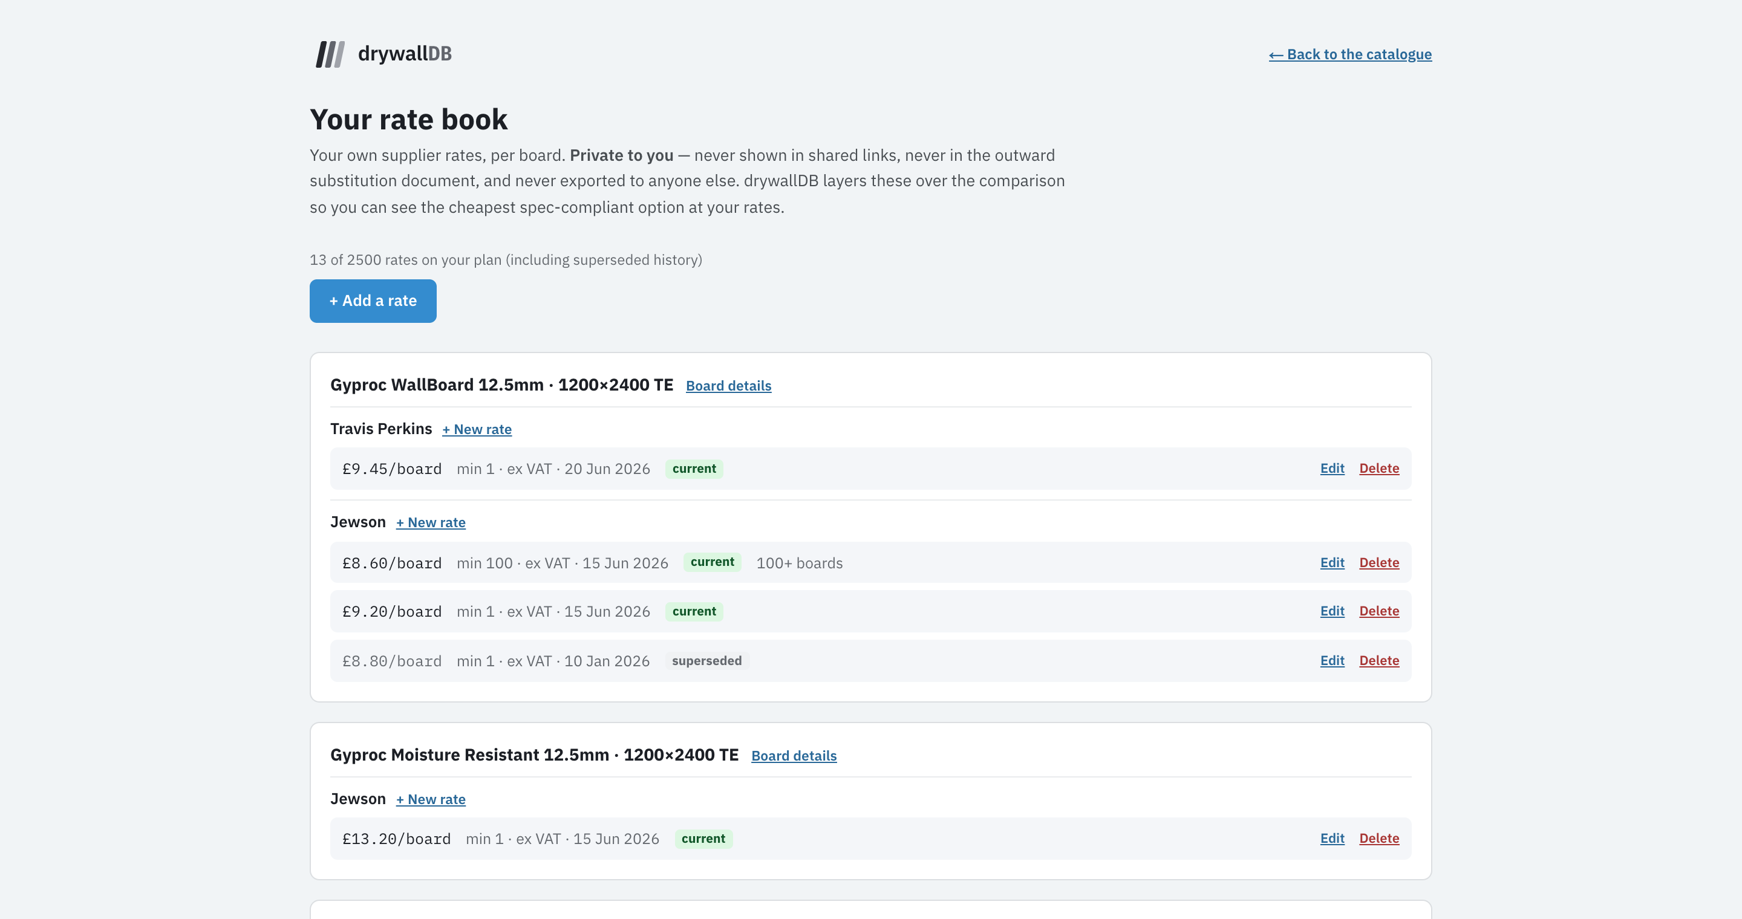Click the £13.20/board price

point(396,839)
